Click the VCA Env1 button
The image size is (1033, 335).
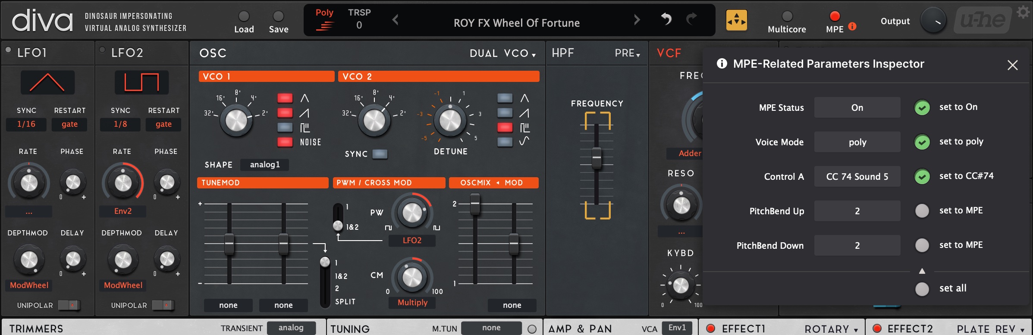pyautogui.click(x=677, y=328)
